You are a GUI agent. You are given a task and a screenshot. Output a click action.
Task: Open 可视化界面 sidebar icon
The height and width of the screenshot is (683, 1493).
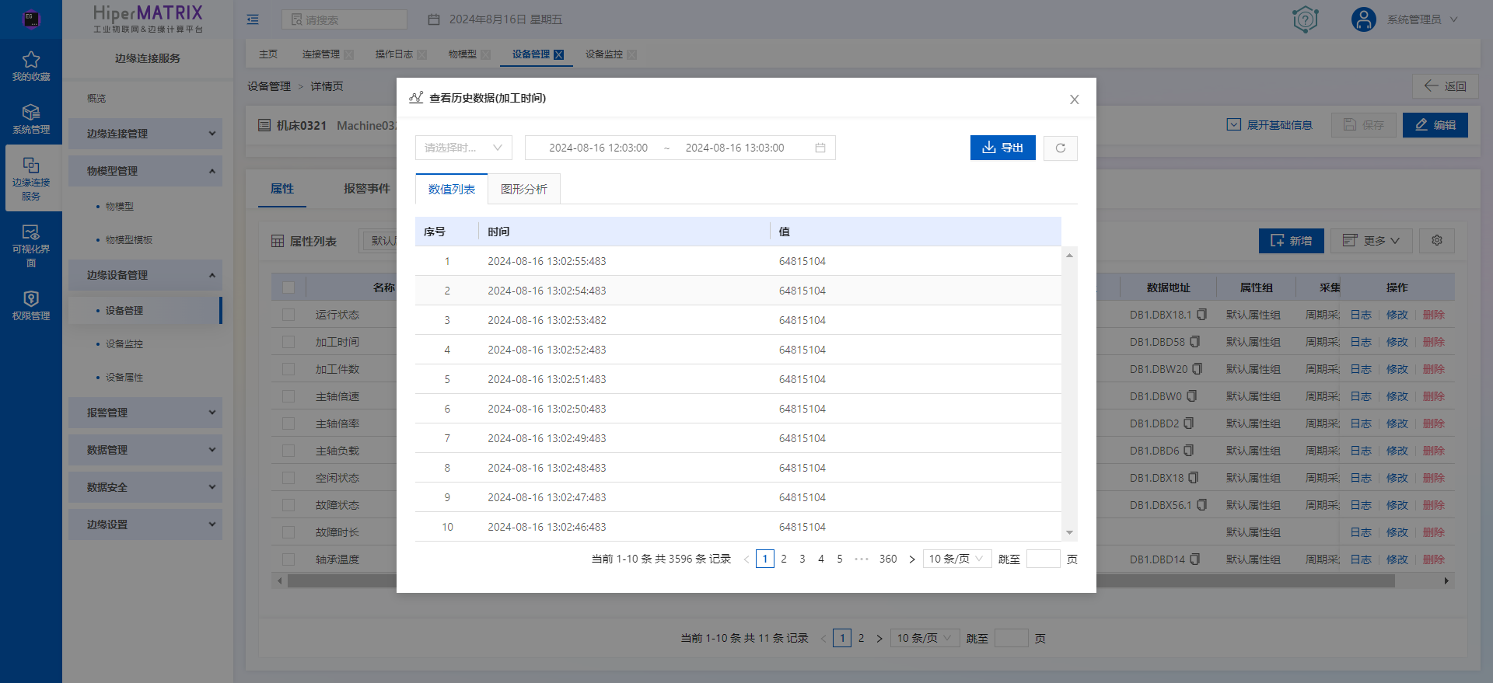31,232
